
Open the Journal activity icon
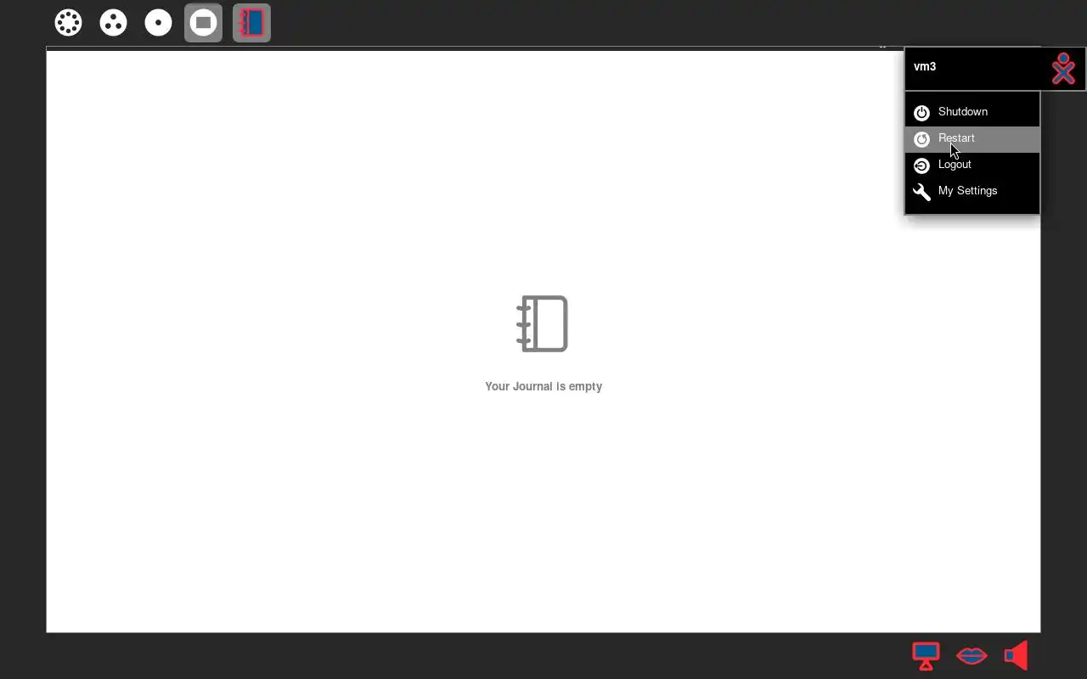click(251, 23)
